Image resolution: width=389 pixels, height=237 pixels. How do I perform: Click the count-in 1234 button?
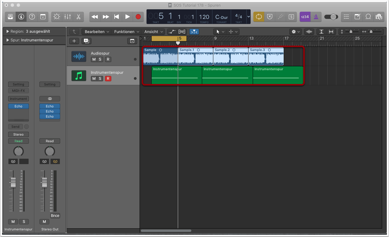click(304, 17)
